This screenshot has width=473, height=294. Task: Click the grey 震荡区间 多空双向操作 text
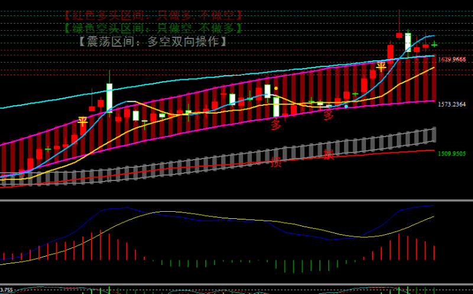click(x=153, y=41)
